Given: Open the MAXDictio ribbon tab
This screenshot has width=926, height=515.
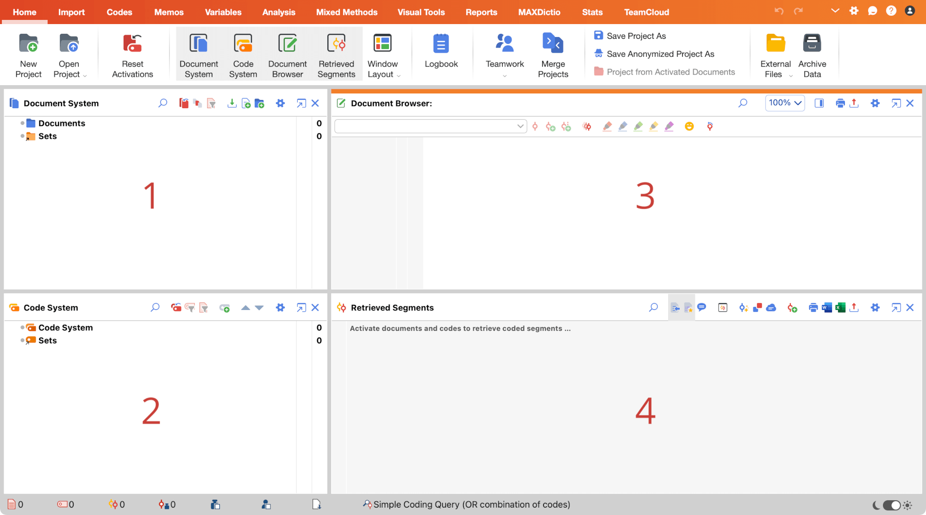Looking at the screenshot, I should click(x=539, y=12).
